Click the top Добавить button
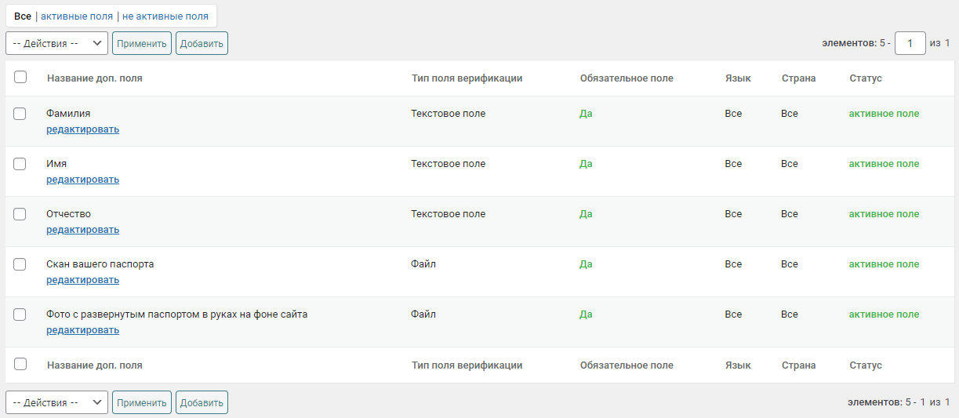 click(x=202, y=43)
